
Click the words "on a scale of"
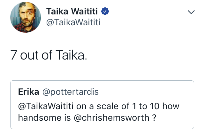tap(102, 106)
